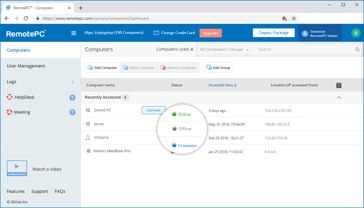Click the export icon in table header
This screenshot has height=208, width=364.
click(339, 85)
